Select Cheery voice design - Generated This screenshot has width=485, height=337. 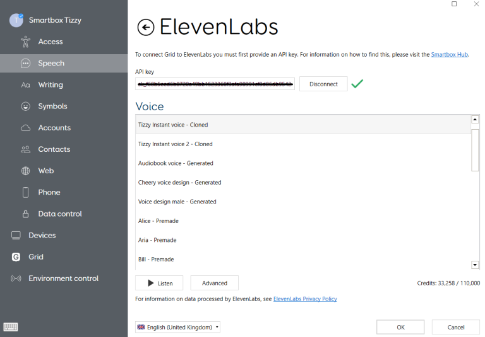(x=303, y=183)
